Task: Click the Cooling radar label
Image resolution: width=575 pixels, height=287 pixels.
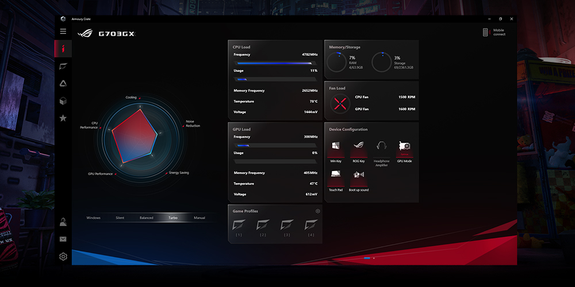Action: click(x=131, y=98)
